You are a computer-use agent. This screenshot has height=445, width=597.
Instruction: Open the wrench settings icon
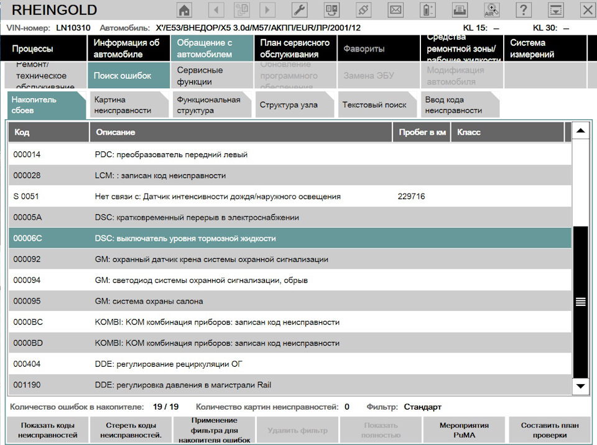[x=300, y=10]
